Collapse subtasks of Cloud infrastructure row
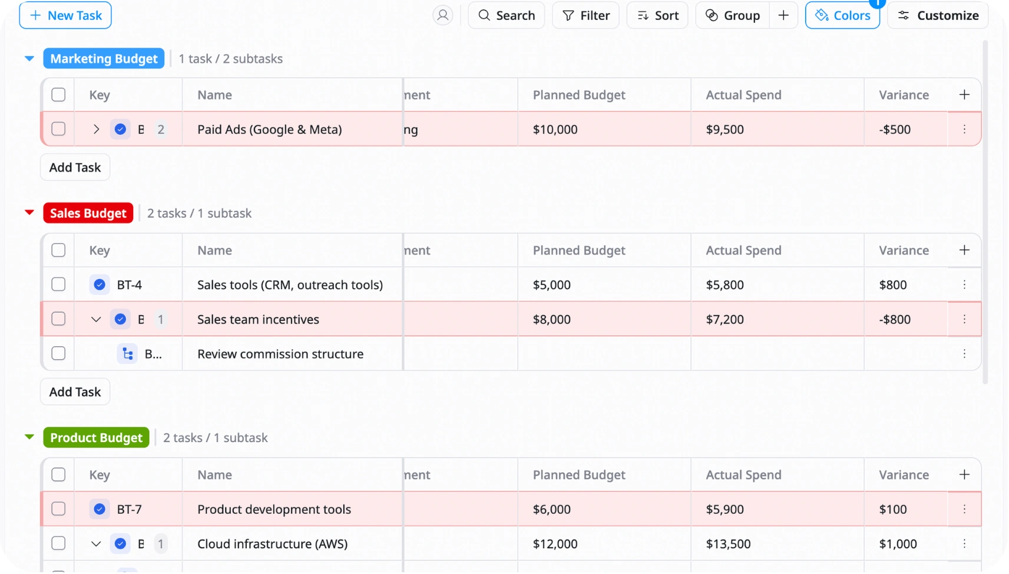This screenshot has width=1009, height=574. point(96,543)
